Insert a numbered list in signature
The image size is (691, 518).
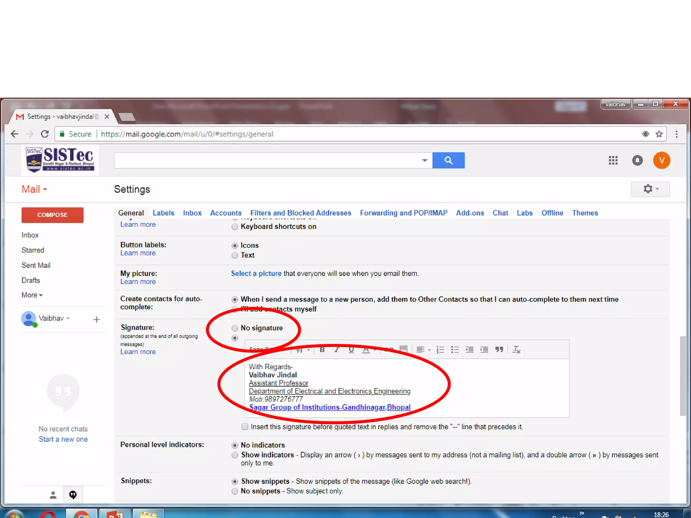[x=440, y=350]
